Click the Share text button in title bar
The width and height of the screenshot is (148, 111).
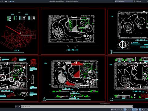[x=13, y=1]
